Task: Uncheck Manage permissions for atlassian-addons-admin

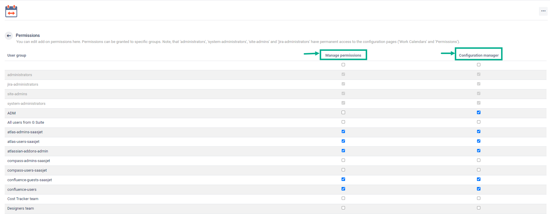Action: pyautogui.click(x=343, y=151)
